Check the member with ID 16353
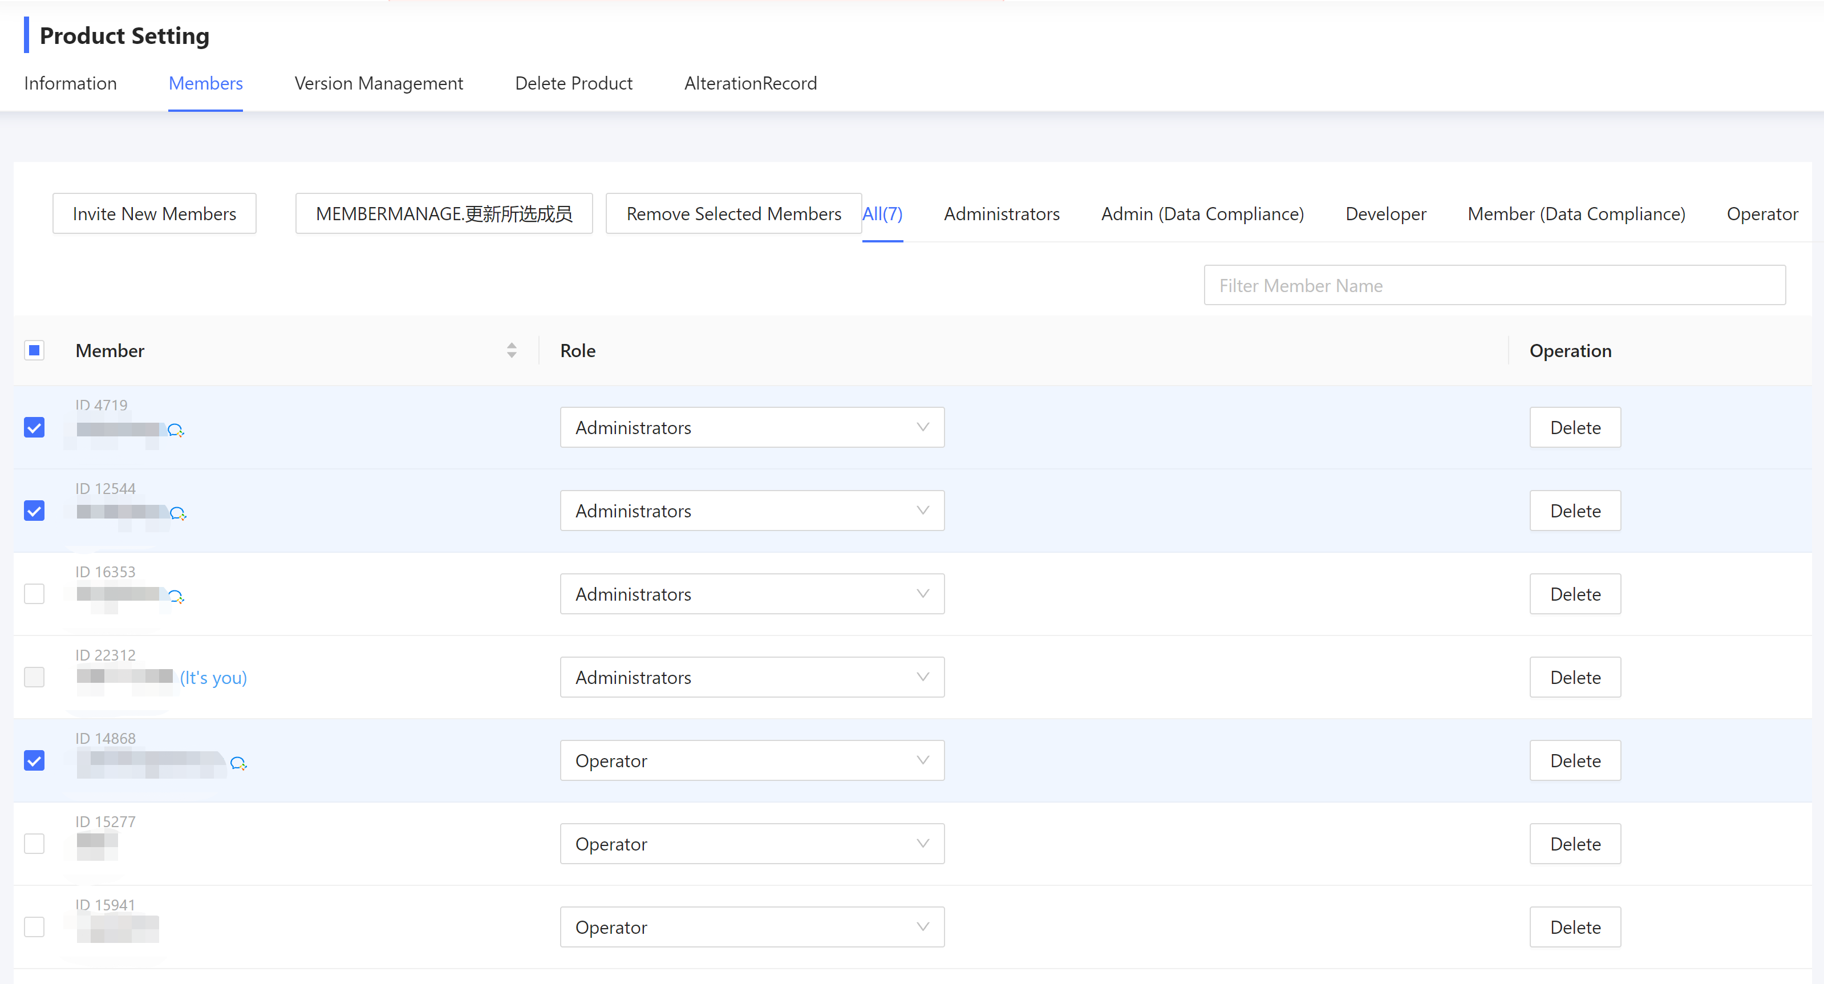 click(34, 594)
